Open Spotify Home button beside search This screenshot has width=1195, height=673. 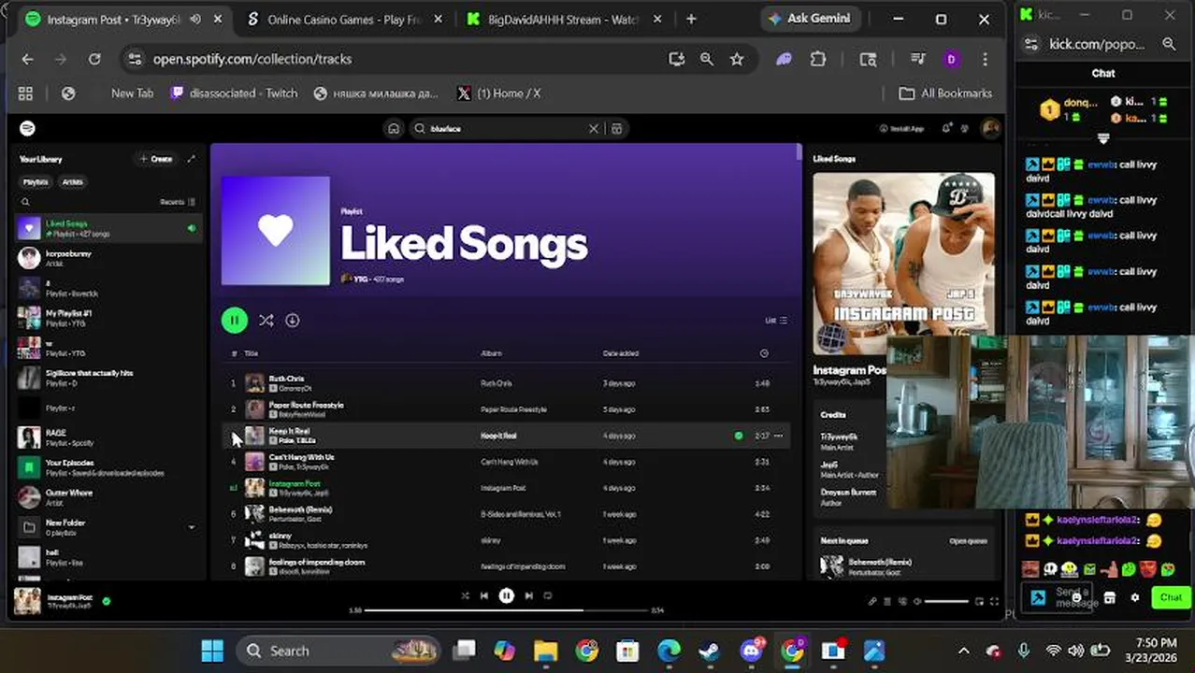[394, 128]
